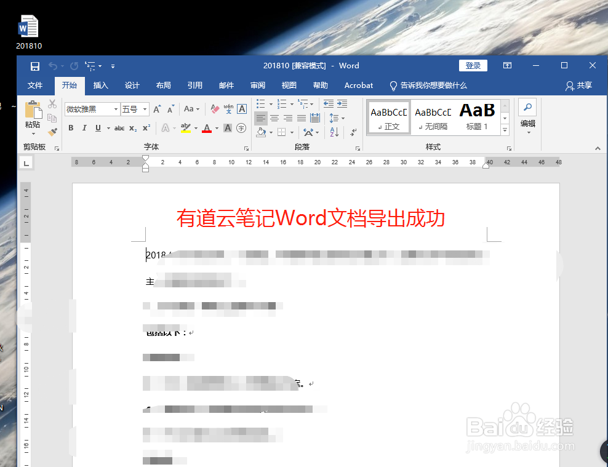Expand the styles gallery more arrow

[505, 130]
